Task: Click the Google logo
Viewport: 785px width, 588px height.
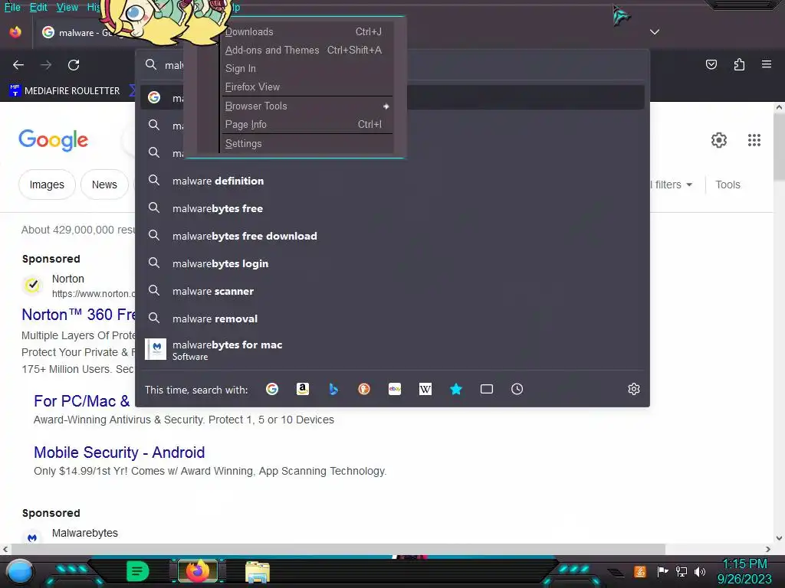Action: [54, 140]
